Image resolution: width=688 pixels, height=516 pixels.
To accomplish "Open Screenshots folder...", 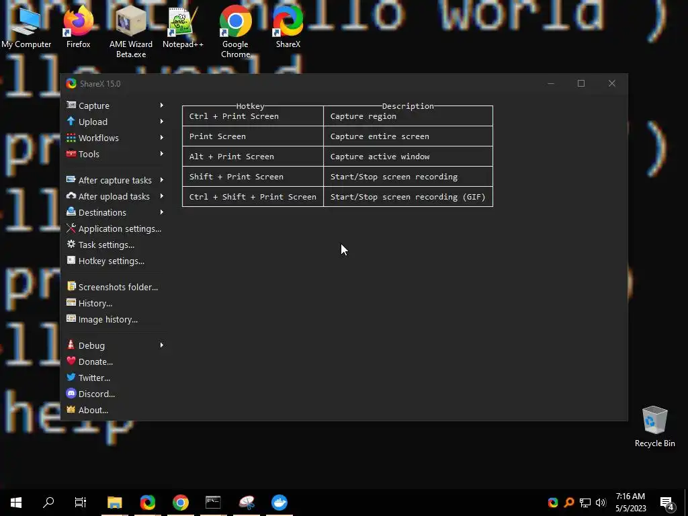I will [115, 287].
